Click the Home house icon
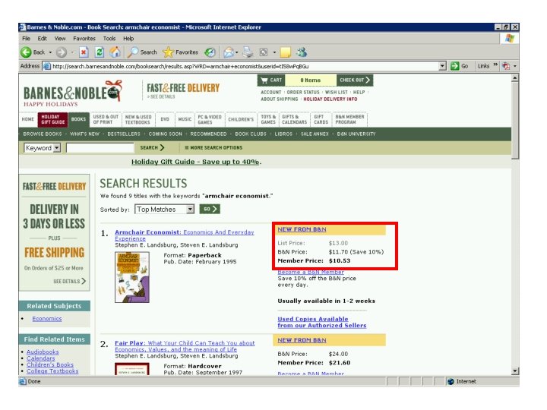The width and height of the screenshot is (547, 410). (x=115, y=52)
